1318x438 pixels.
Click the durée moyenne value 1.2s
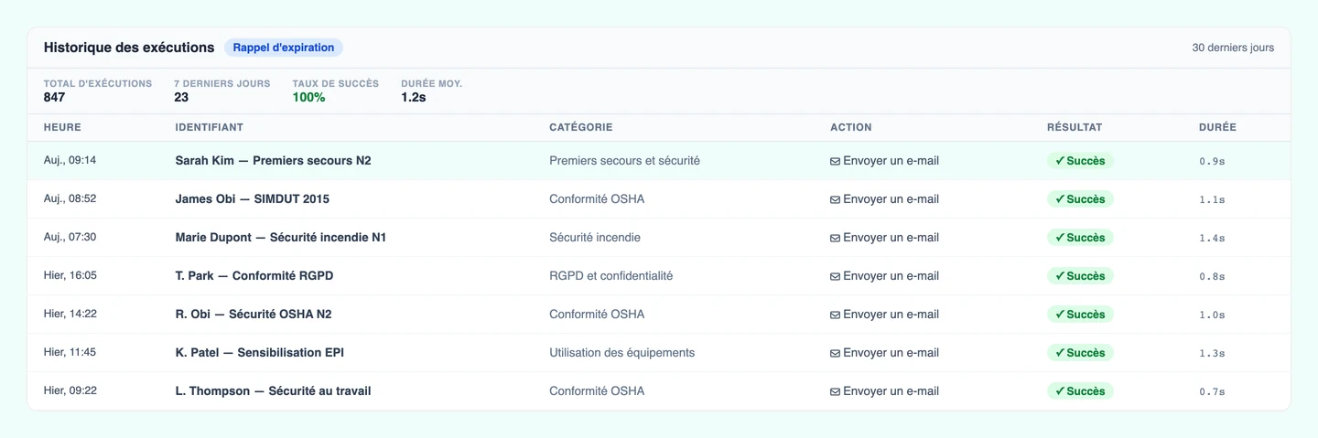click(414, 97)
